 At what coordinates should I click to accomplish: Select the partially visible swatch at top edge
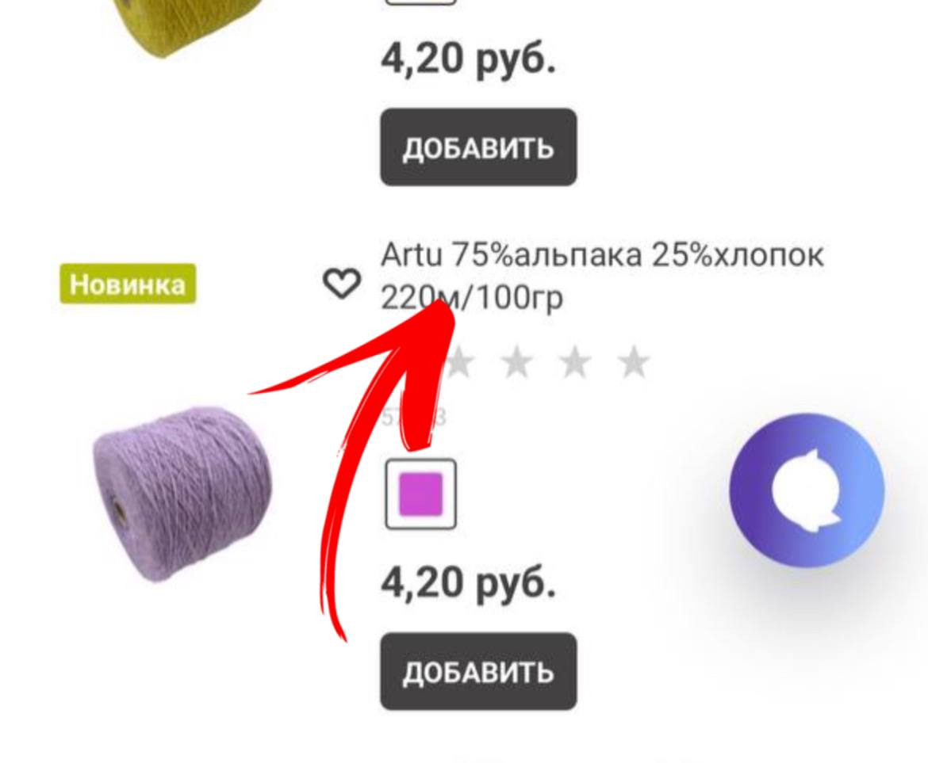[421, 2]
